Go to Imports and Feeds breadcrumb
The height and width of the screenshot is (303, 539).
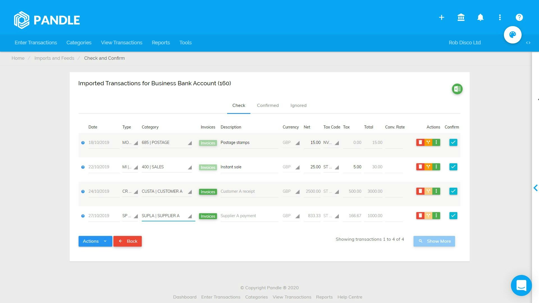coord(54,58)
